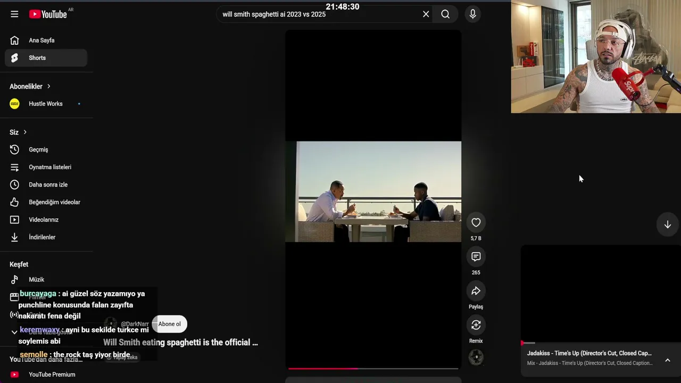The image size is (681, 383).
Task: Click the 'Jadakiss - Time's Up' miniplayer title
Action: pos(589,353)
